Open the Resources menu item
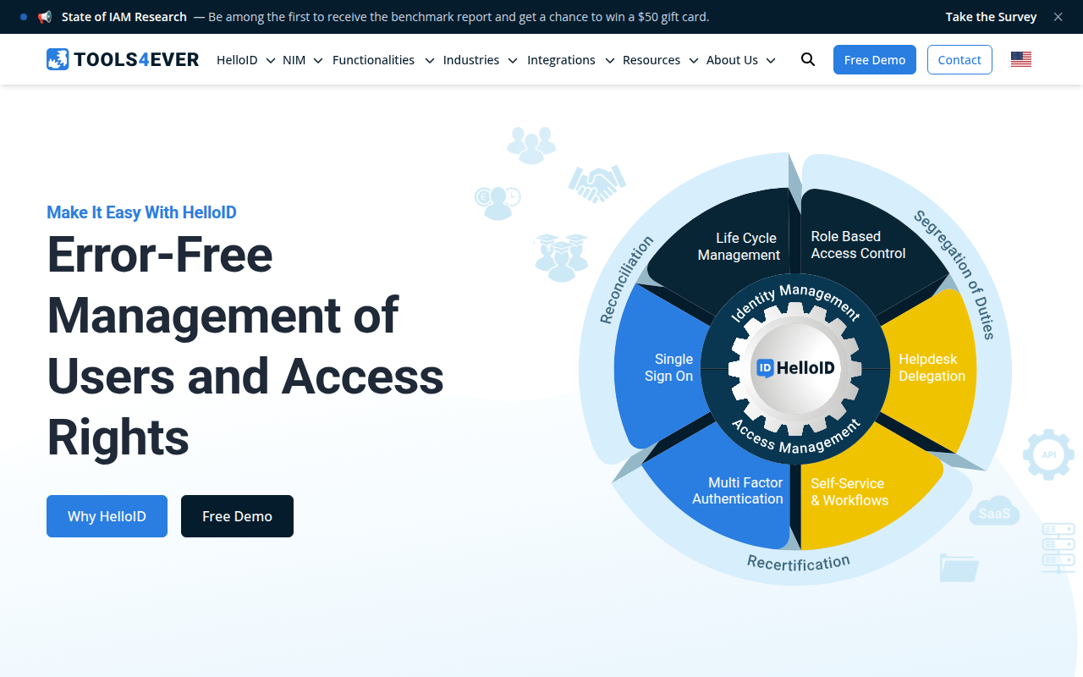1083x677 pixels. (x=651, y=60)
